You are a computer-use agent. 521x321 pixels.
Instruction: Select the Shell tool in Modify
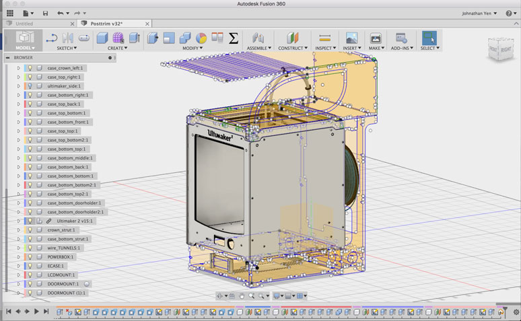169,38
